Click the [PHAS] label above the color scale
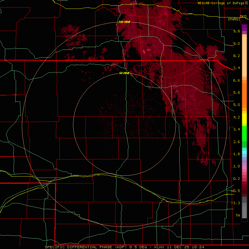This screenshot has width=249, height=249. click(234, 19)
